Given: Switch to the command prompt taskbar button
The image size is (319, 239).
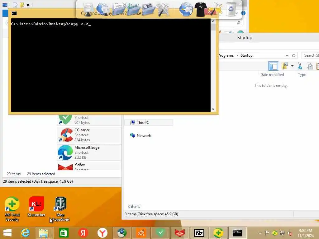Looking at the screenshot, I should pos(237,233).
